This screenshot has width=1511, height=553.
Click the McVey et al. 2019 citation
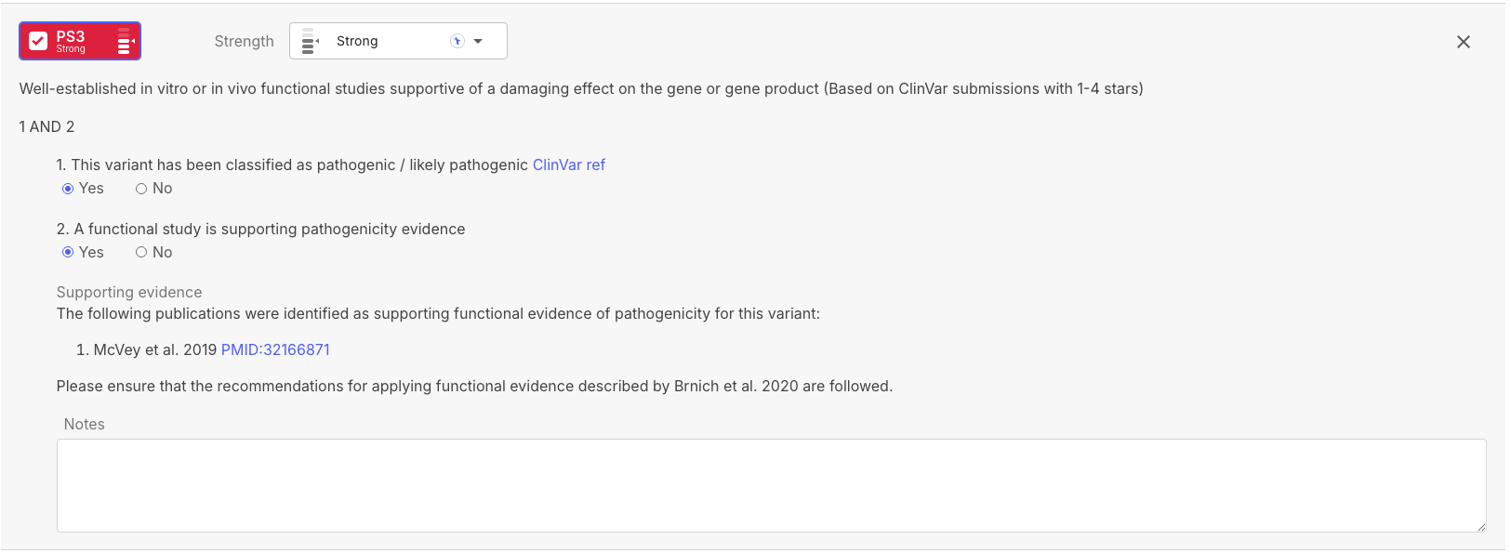[154, 349]
